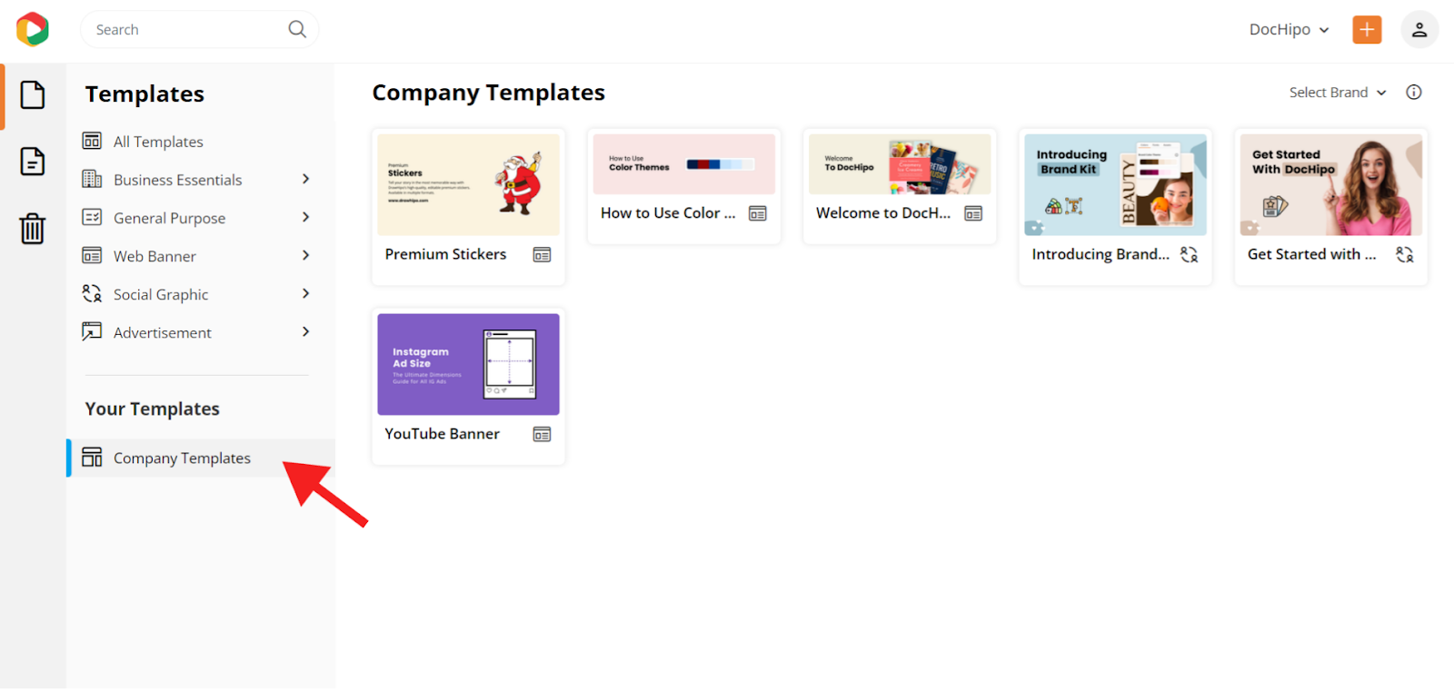Click the Introducing Brand... title
The height and width of the screenshot is (690, 1454).
coord(1100,254)
